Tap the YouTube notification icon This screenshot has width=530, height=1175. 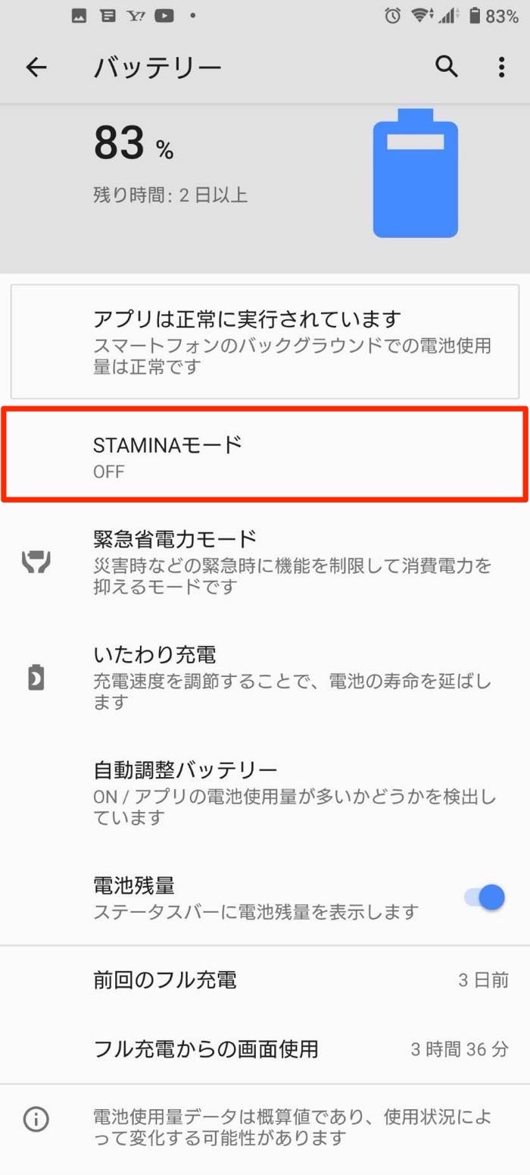pyautogui.click(x=164, y=16)
